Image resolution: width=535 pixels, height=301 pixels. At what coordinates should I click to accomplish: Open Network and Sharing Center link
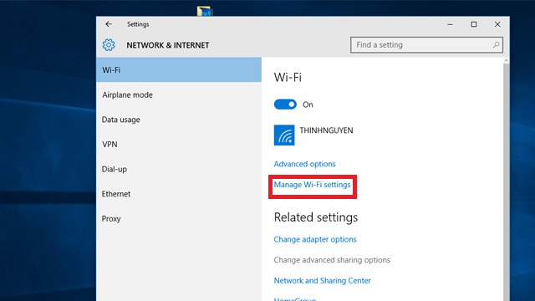point(322,281)
